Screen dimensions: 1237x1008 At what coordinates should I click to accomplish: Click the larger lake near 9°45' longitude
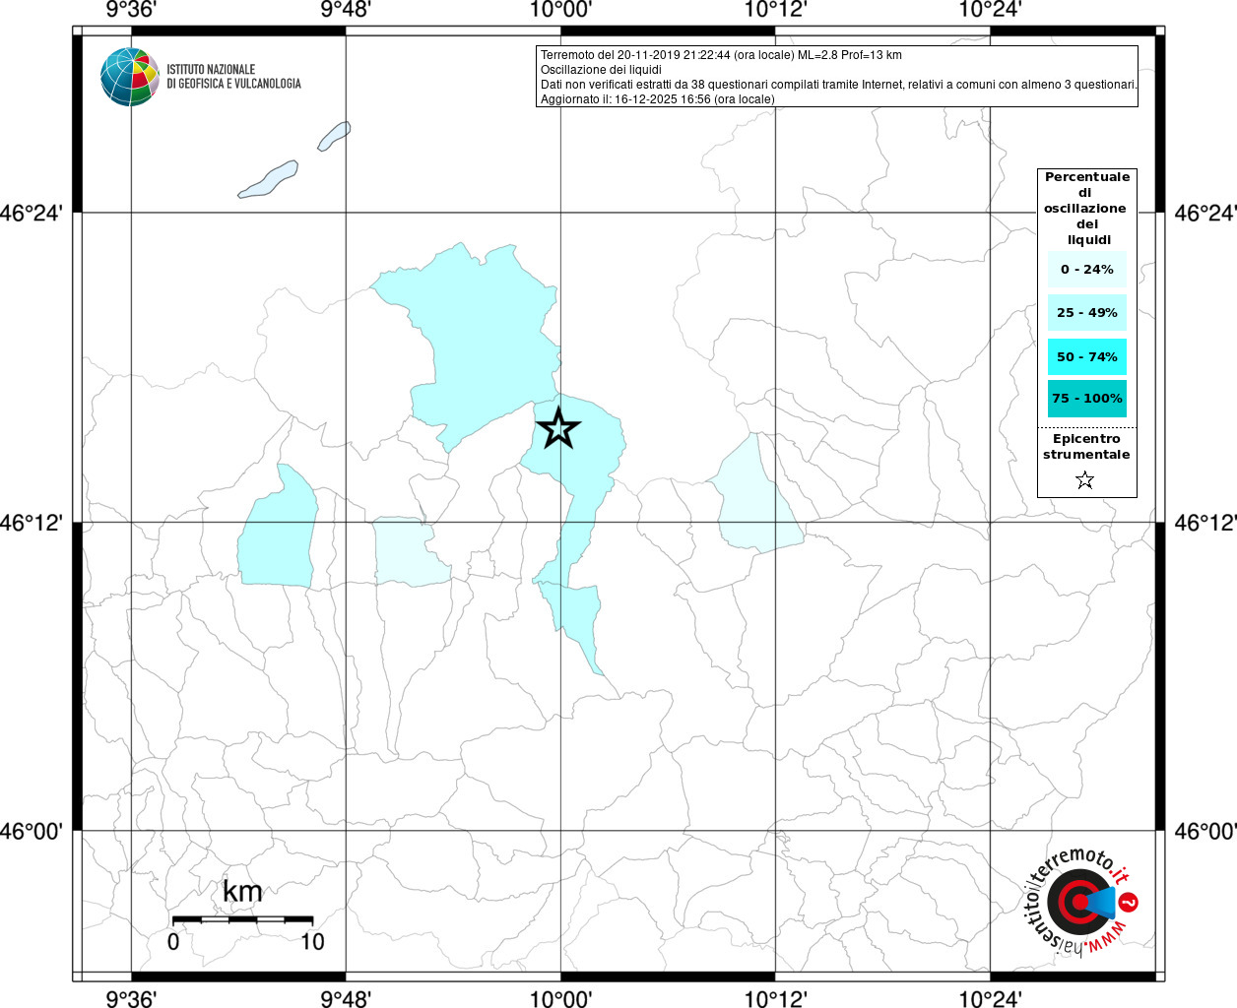pos(268,179)
